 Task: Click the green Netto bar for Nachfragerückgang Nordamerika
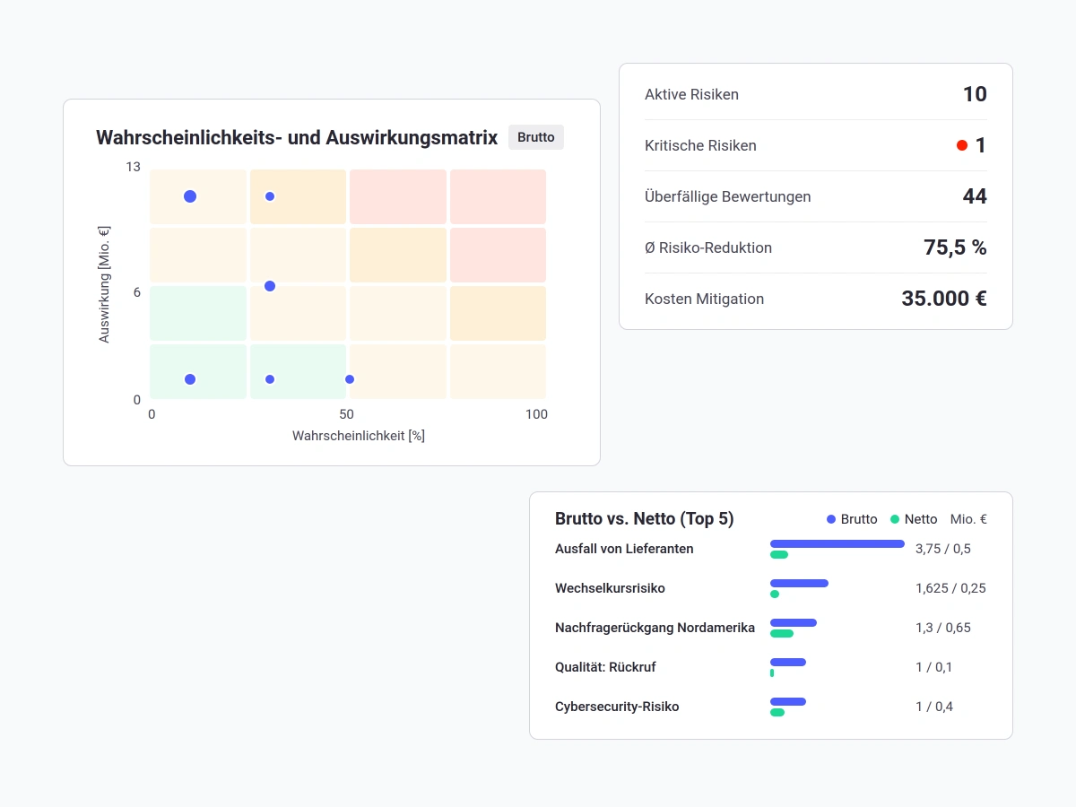coord(782,634)
